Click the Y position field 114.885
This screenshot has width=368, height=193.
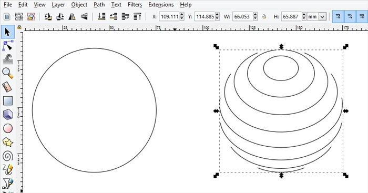point(205,17)
